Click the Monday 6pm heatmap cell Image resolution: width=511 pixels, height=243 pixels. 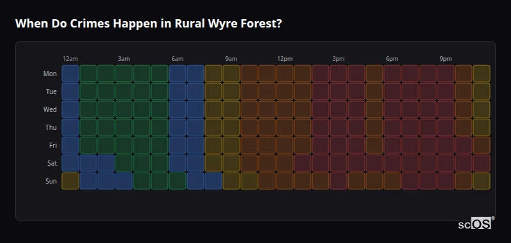(392, 74)
